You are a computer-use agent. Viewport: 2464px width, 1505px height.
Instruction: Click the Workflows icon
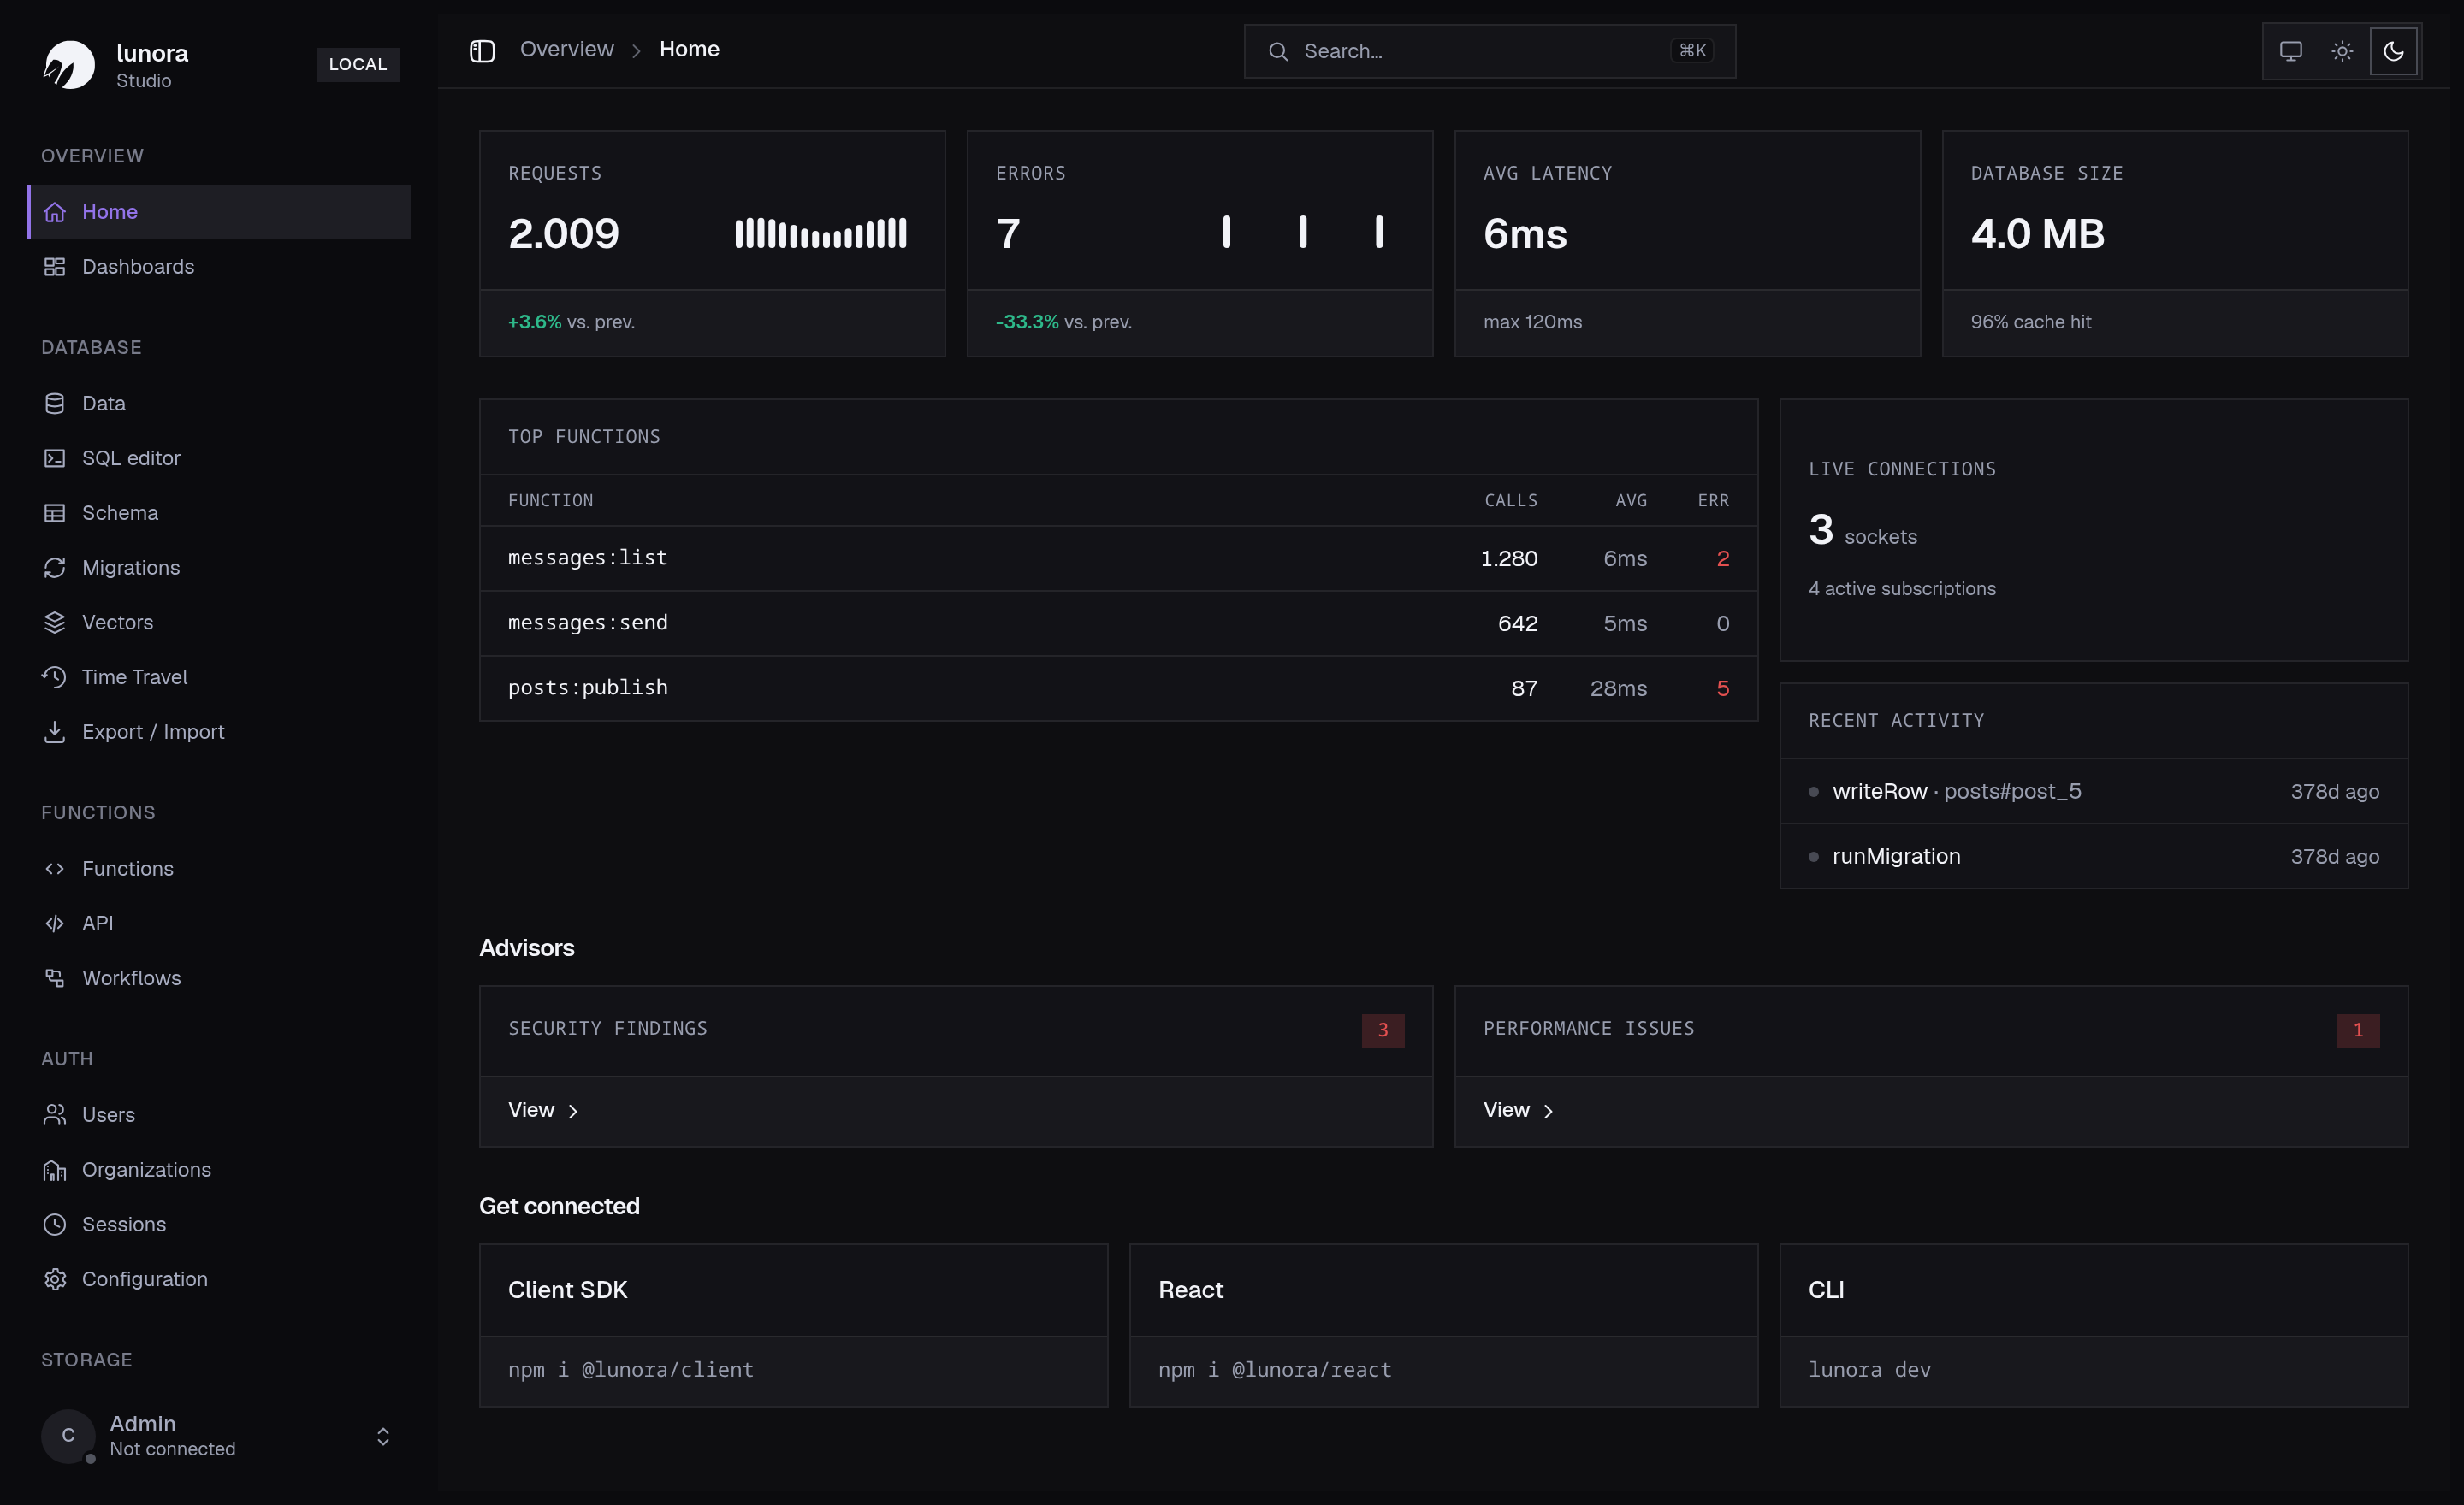(x=55, y=978)
